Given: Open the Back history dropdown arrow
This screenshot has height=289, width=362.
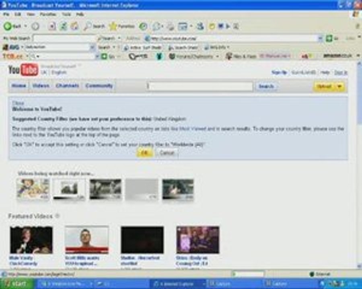Looking at the screenshot, I should pos(25,26).
